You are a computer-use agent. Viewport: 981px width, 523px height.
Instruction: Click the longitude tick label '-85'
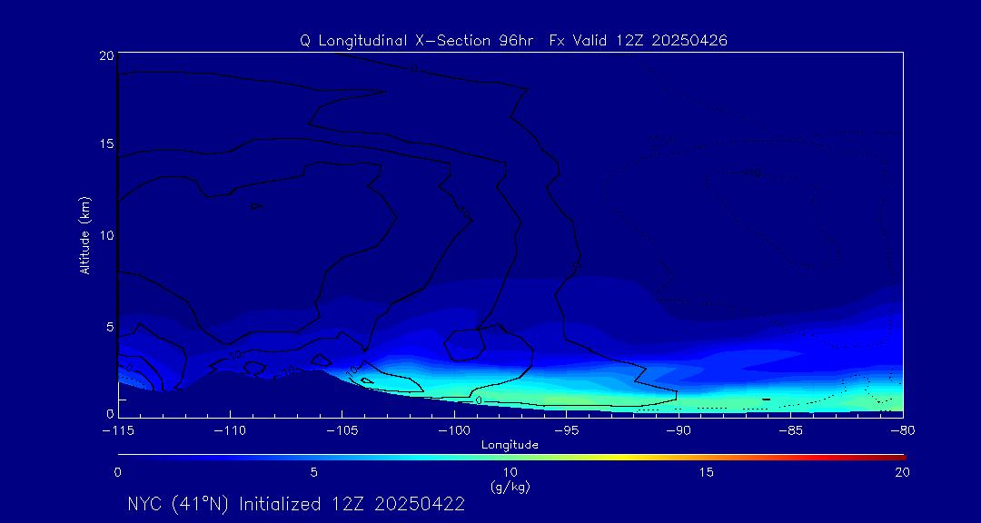[x=791, y=431]
